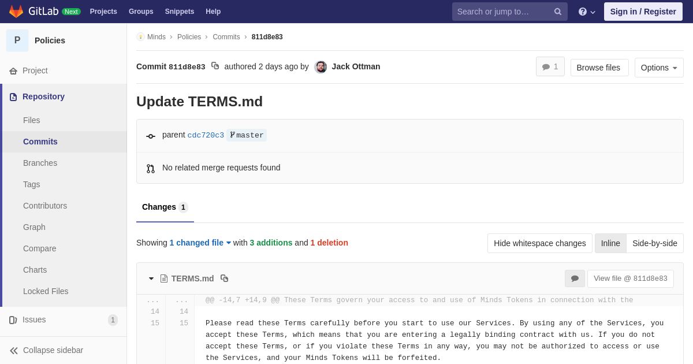Open Groups in top navigation
Viewport: 693px width, 364px height.
[x=141, y=12]
